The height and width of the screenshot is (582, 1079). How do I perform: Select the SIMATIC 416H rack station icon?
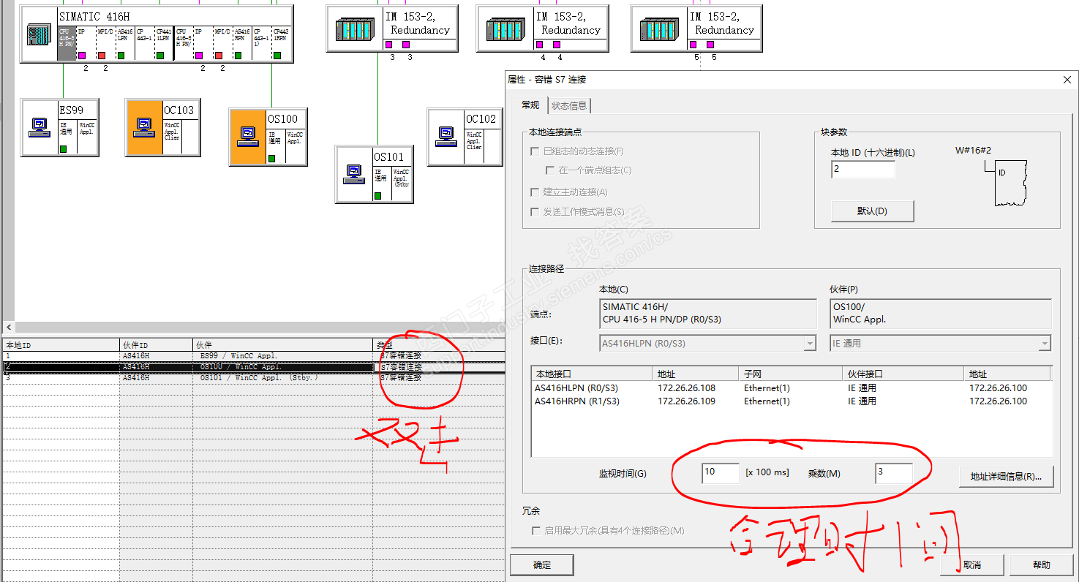click(39, 34)
